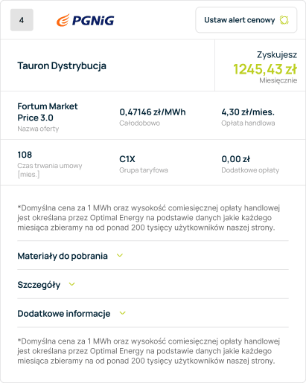This screenshot has height=383, width=306.
Task: Click the 4,30 zł/mies. trade fee value
Action: coord(248,112)
